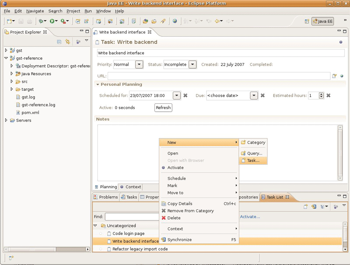
Task: Click the New wizard toolbar icon
Action: [9, 21]
